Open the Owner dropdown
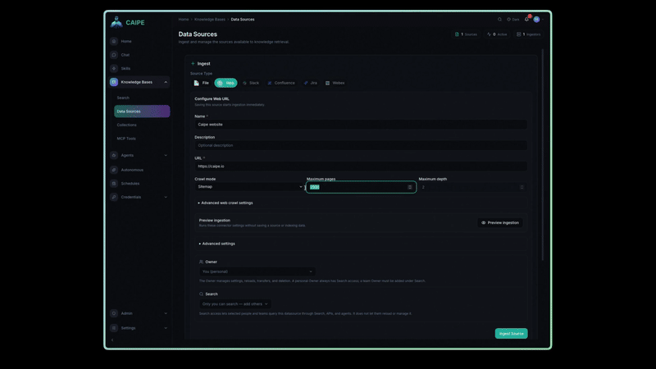656x369 pixels. [257, 271]
